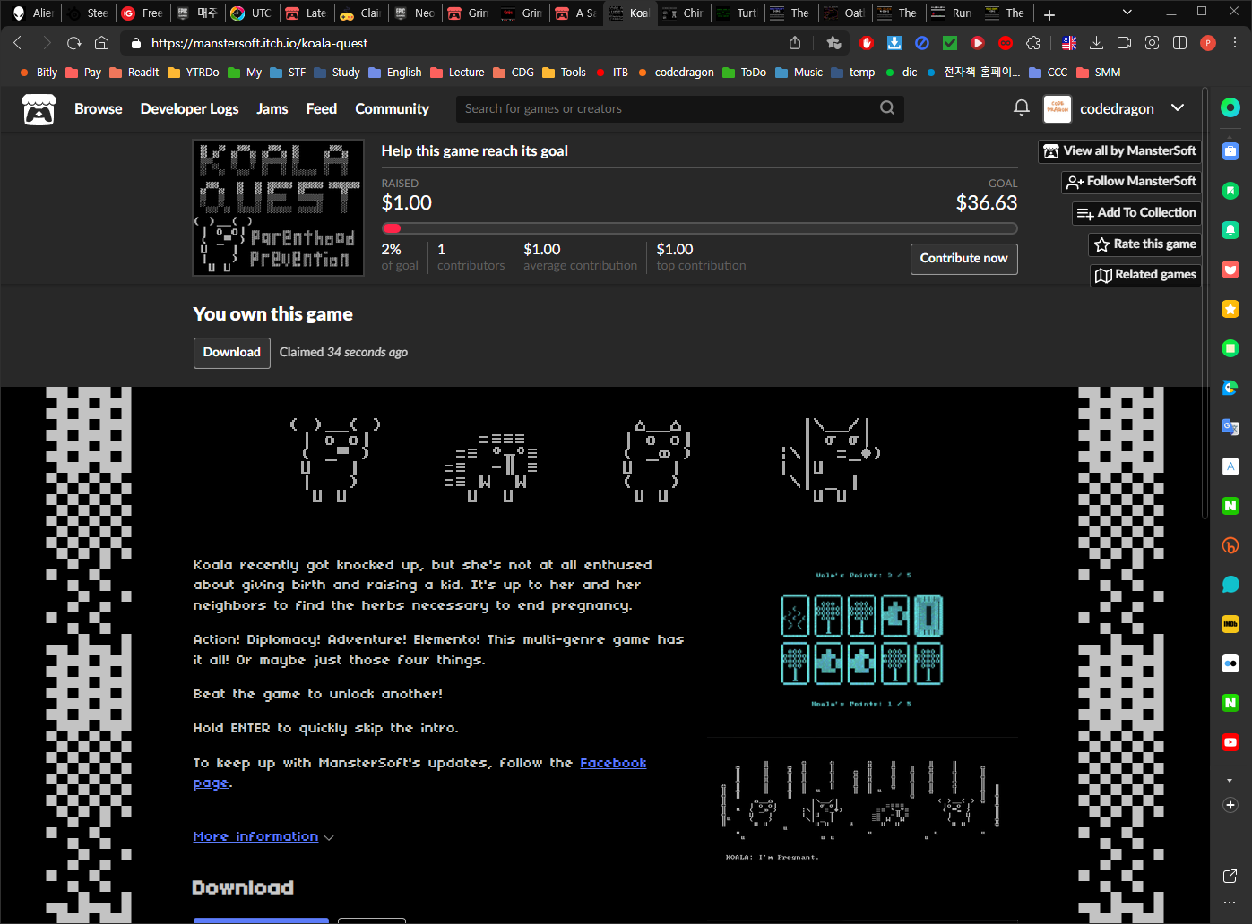This screenshot has width=1252, height=924.
Task: Open the YTRDo bookmark folder
Action: [x=193, y=73]
